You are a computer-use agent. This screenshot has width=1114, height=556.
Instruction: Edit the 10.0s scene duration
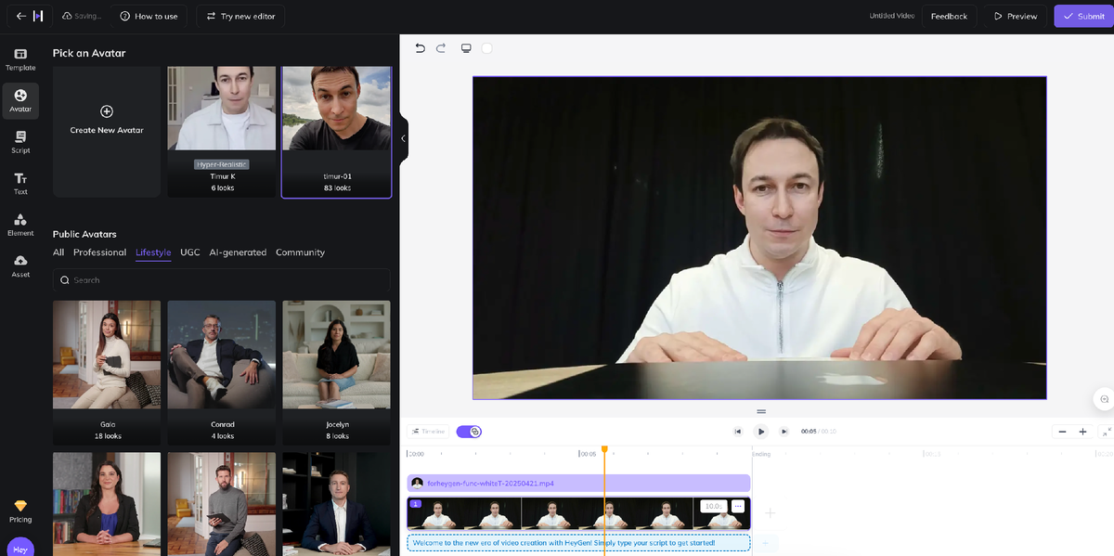click(713, 506)
